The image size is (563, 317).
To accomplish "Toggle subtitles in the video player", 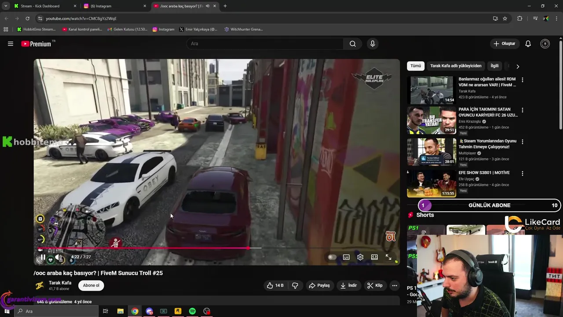I will click(x=346, y=257).
